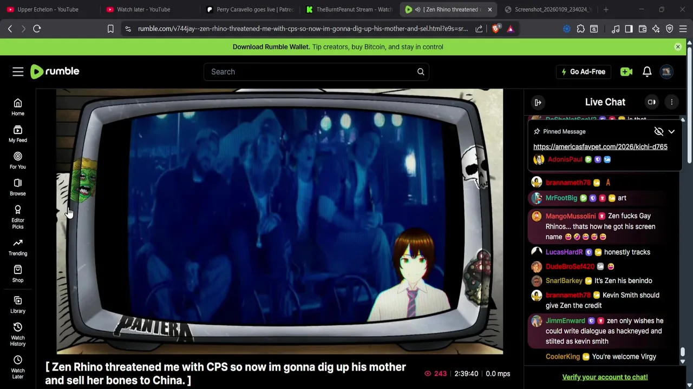This screenshot has width=693, height=389.
Task: Open the browser extensions puzzle icon
Action: [x=580, y=29]
